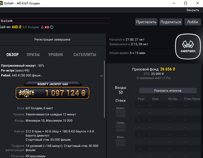Switch to the Призы tab
This screenshot has width=203, height=158.
[33, 55]
